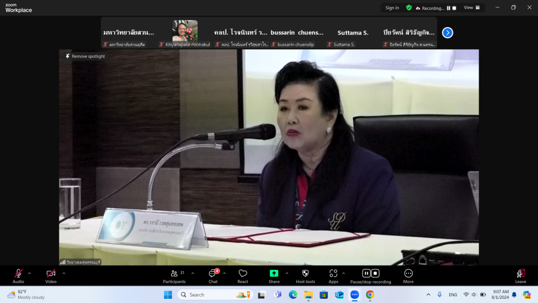
Task: Leave the meeting
Action: pyautogui.click(x=520, y=274)
